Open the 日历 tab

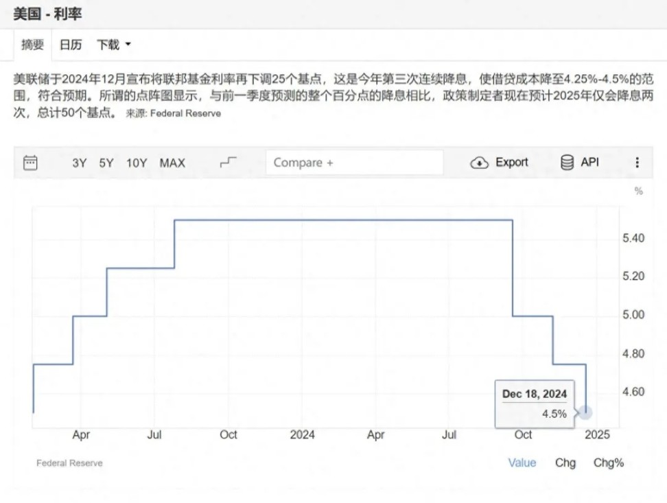(70, 45)
